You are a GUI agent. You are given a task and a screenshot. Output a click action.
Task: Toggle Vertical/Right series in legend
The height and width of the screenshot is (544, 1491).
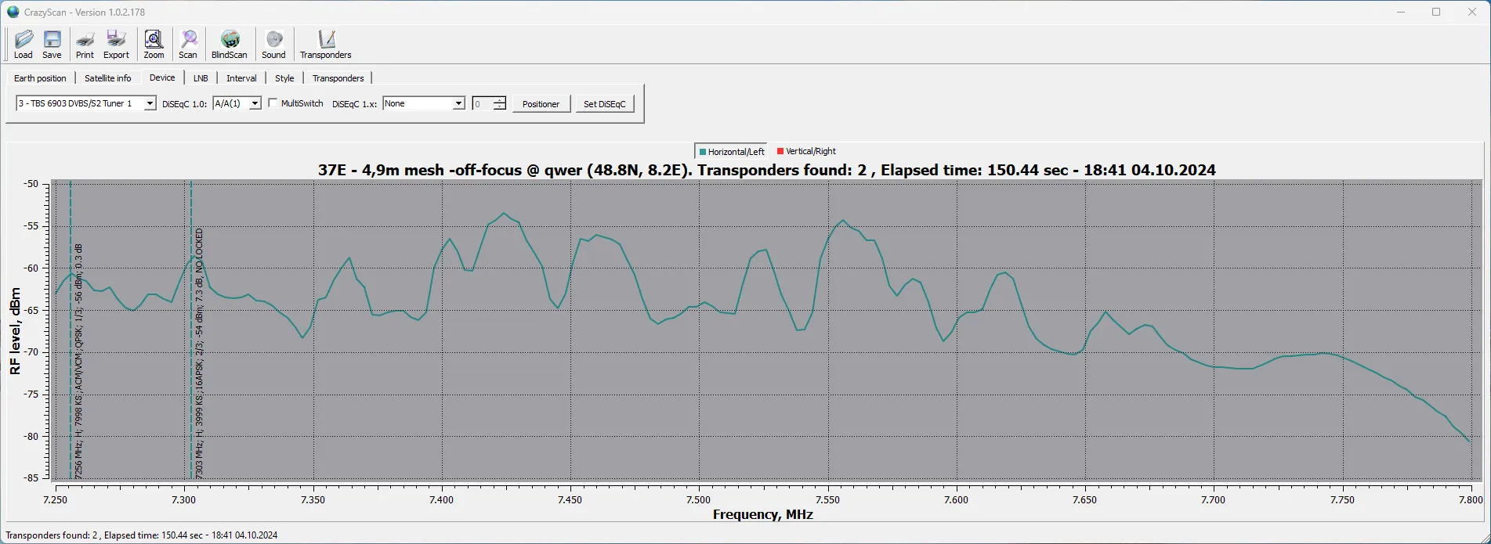click(806, 151)
